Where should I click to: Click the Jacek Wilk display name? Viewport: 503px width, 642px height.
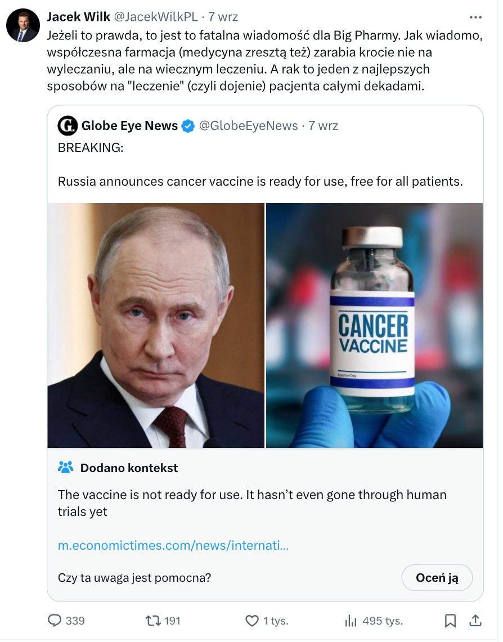[78, 16]
